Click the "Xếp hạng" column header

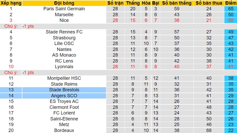click(x=11, y=3)
